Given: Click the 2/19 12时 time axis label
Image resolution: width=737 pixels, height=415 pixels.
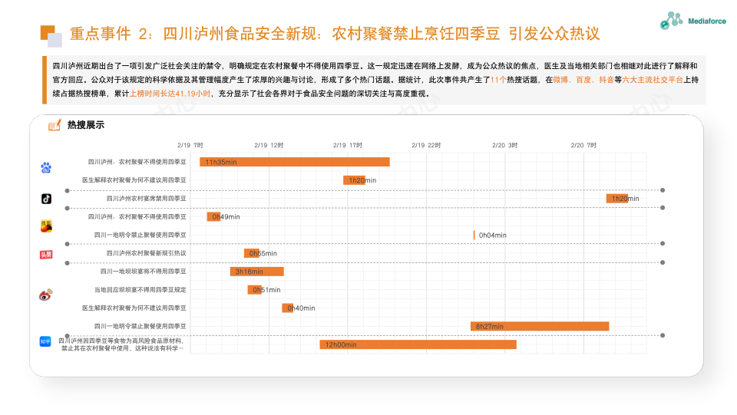Looking at the screenshot, I should (269, 146).
